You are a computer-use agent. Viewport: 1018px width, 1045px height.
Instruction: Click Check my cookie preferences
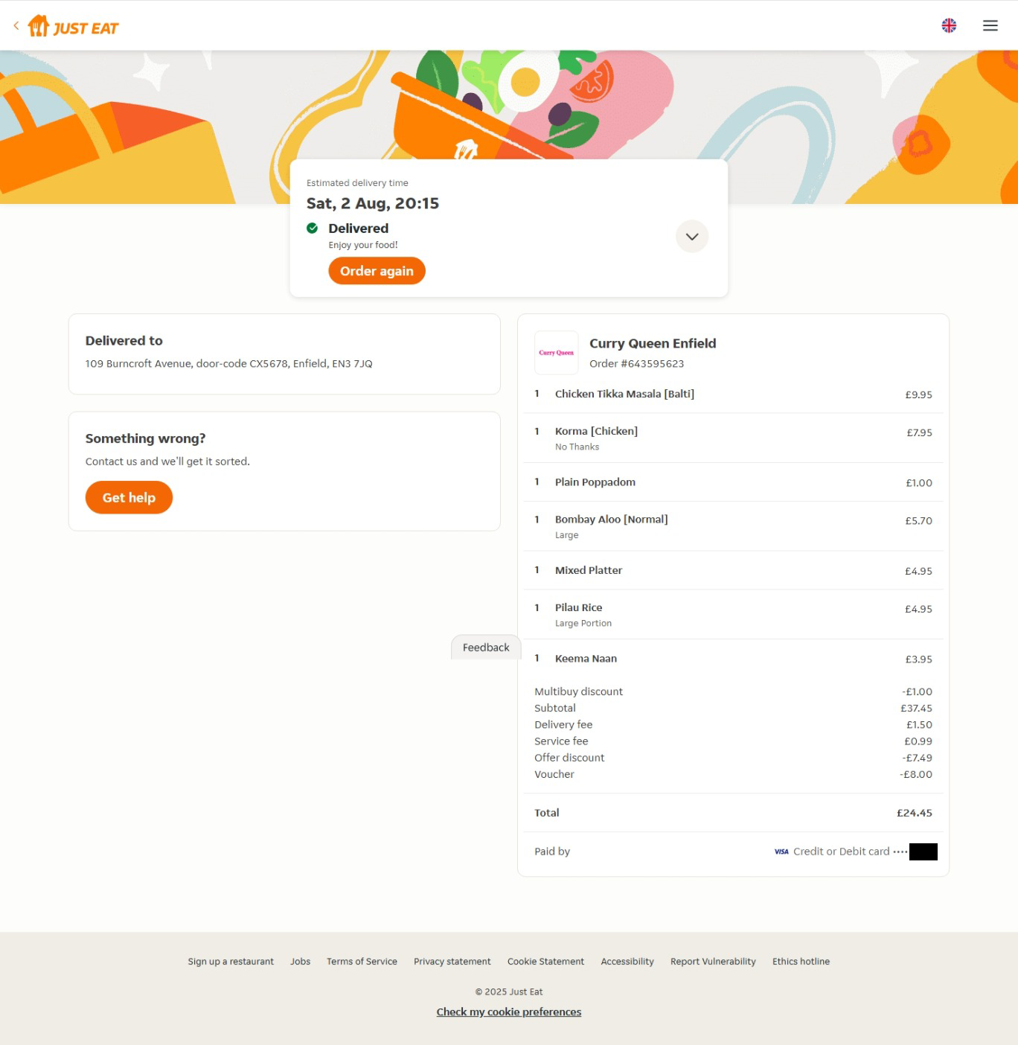pyautogui.click(x=509, y=1012)
